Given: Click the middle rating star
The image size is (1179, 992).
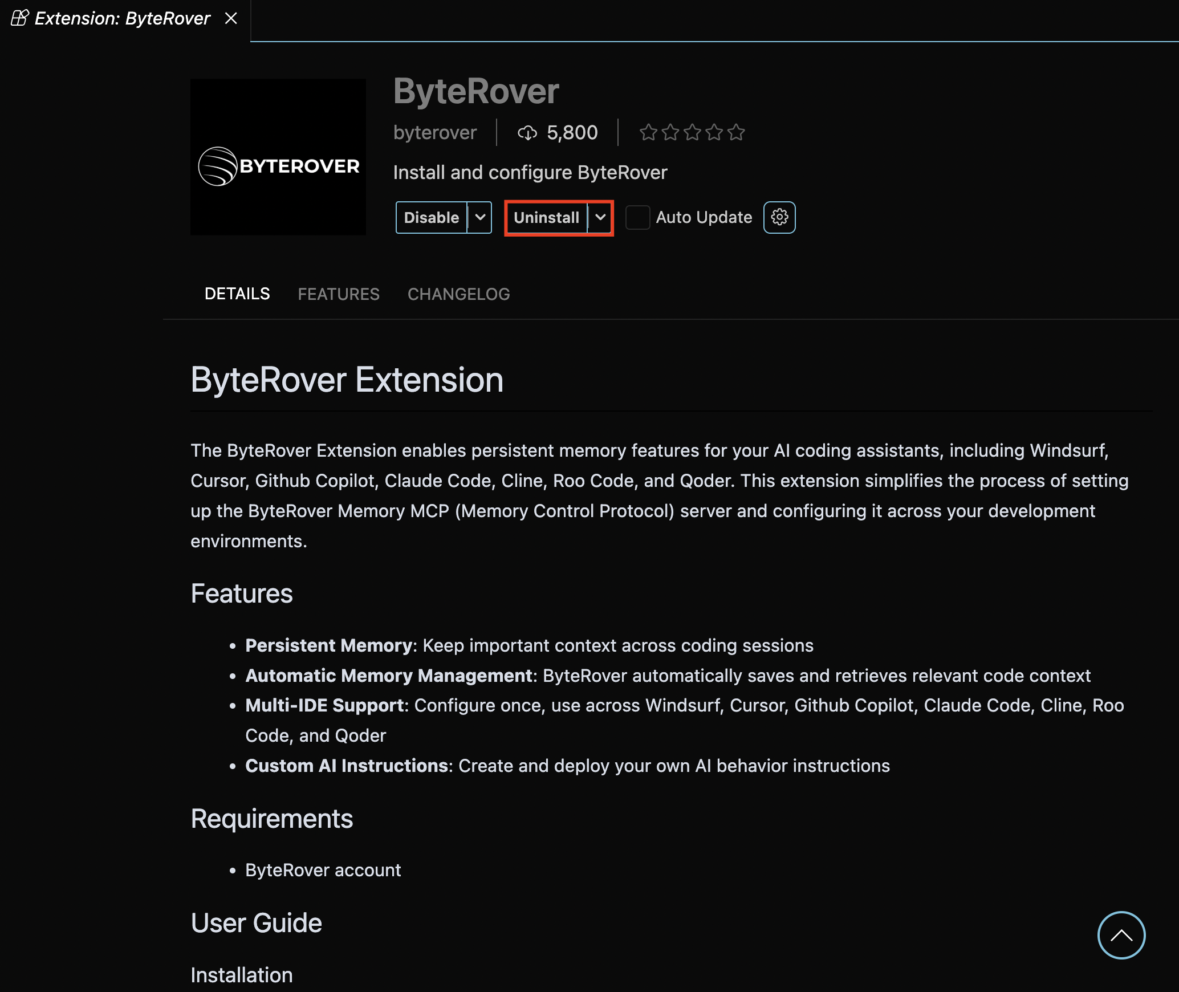Looking at the screenshot, I should pos(692,132).
